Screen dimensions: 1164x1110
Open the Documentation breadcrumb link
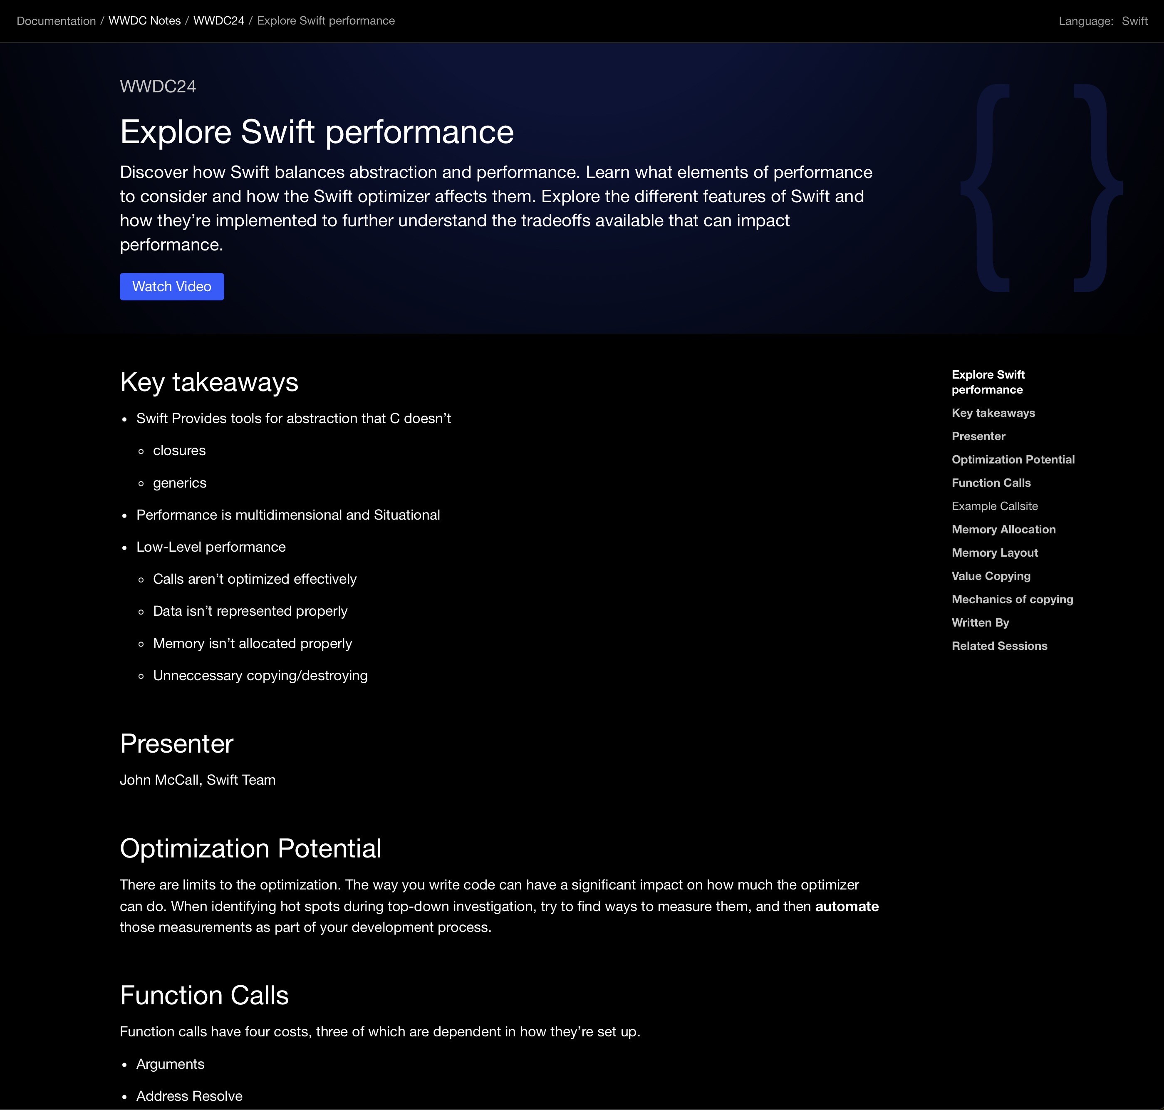point(56,21)
